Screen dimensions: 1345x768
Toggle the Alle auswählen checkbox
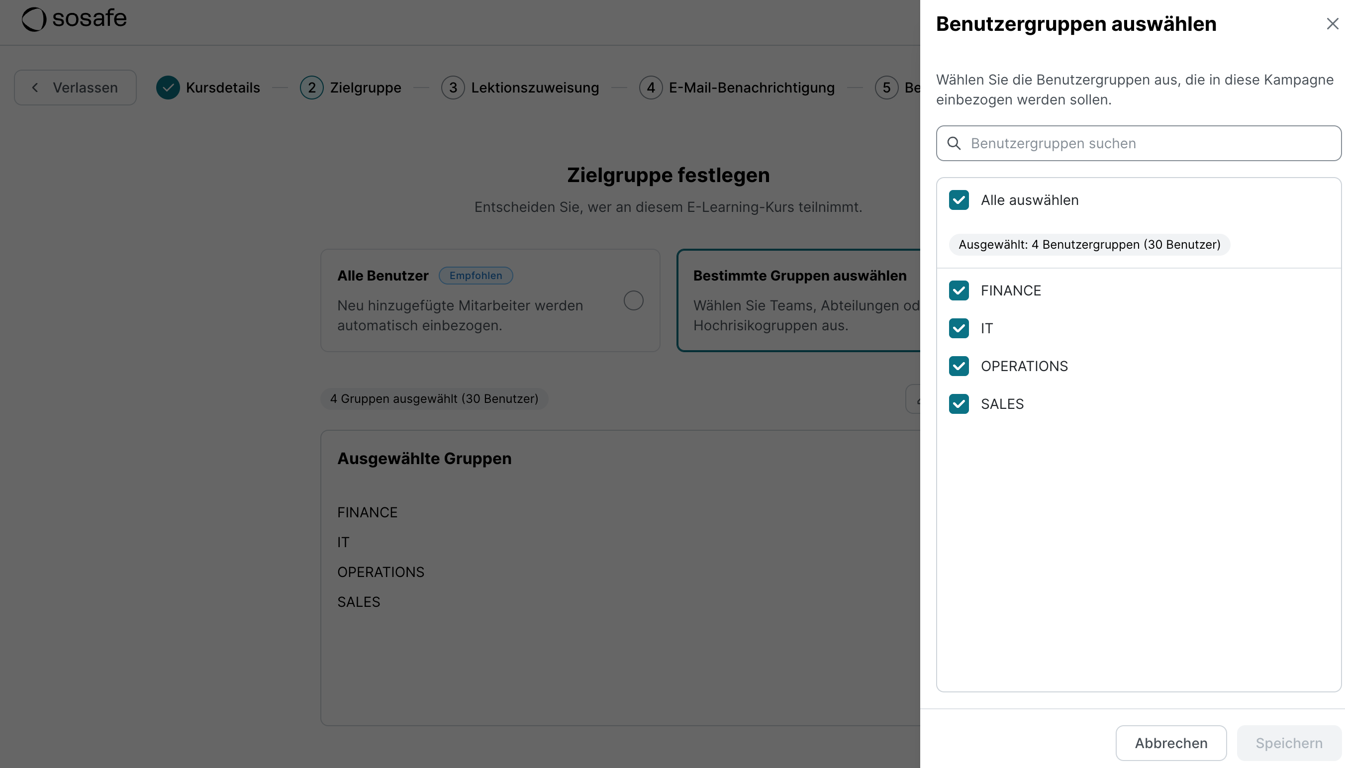(x=959, y=200)
